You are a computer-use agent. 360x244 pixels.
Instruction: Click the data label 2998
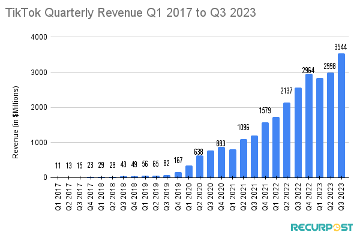(x=329, y=67)
